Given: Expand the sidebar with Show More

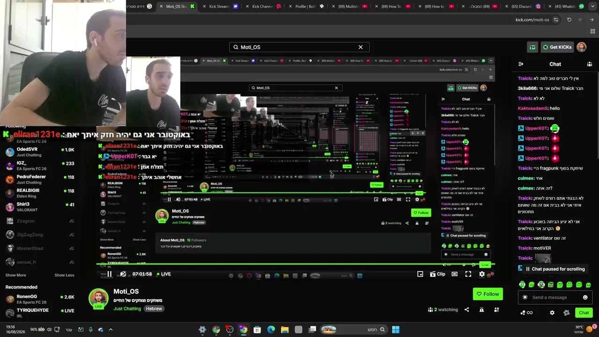Looking at the screenshot, I should [x=16, y=275].
